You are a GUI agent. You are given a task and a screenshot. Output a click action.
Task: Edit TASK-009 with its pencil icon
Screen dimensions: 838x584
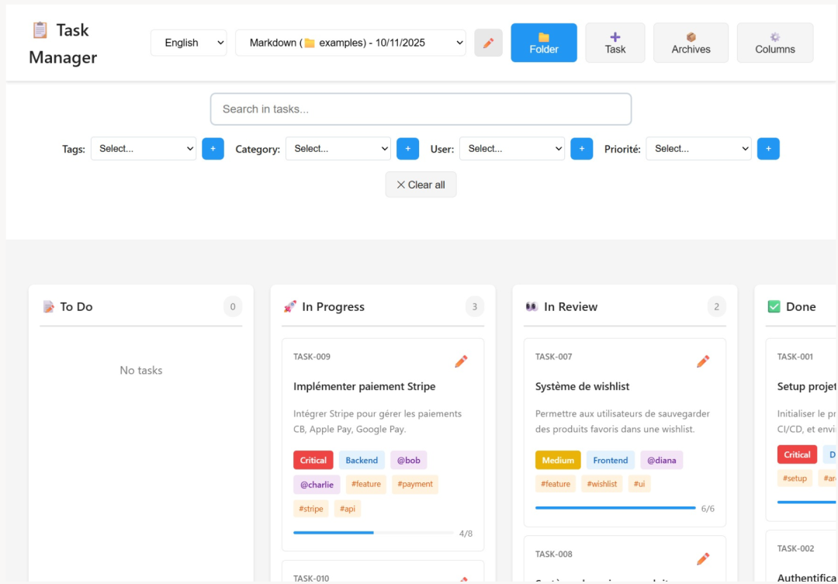461,361
